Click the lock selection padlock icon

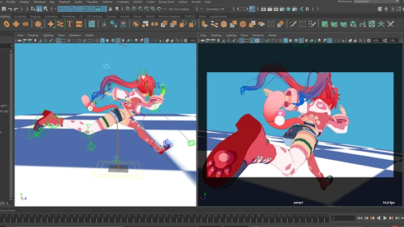[x=111, y=9]
